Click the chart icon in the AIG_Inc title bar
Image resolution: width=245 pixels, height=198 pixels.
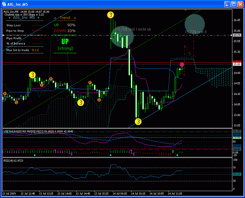click(4, 4)
